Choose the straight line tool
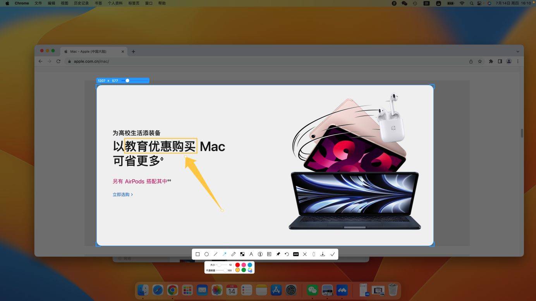The image size is (536, 301). click(x=215, y=254)
